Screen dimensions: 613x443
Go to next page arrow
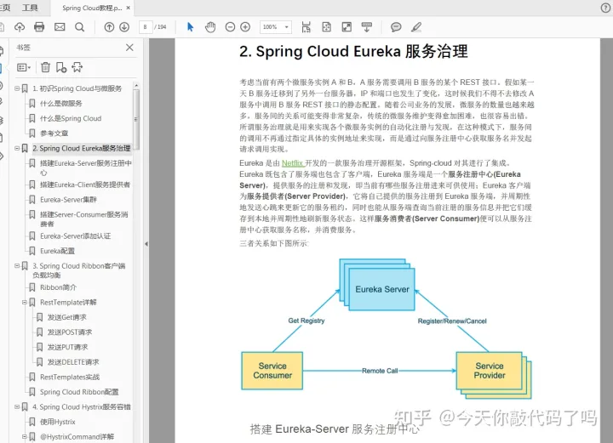click(124, 27)
